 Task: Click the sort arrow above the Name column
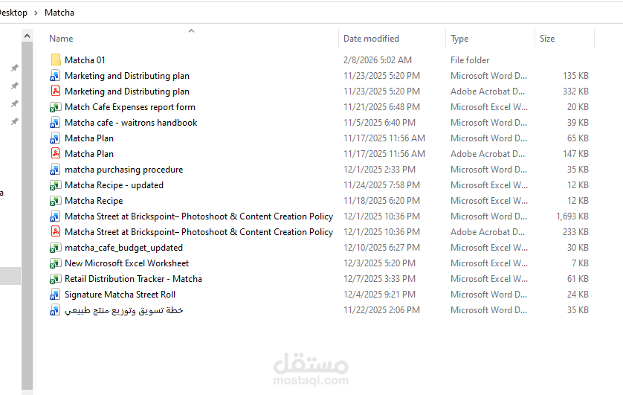click(x=192, y=30)
